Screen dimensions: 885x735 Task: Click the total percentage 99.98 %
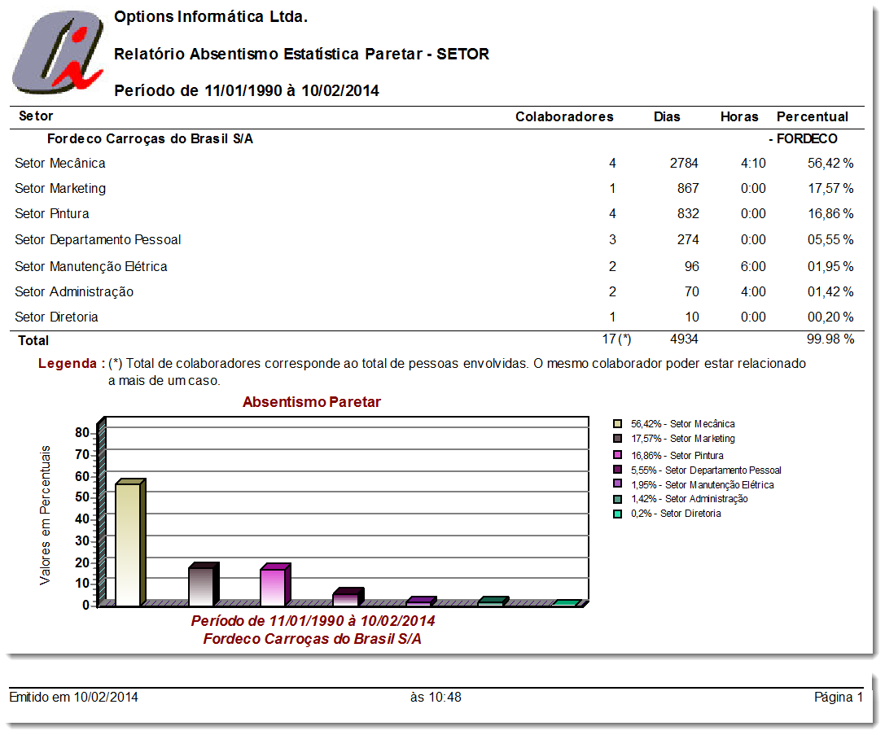point(830,339)
